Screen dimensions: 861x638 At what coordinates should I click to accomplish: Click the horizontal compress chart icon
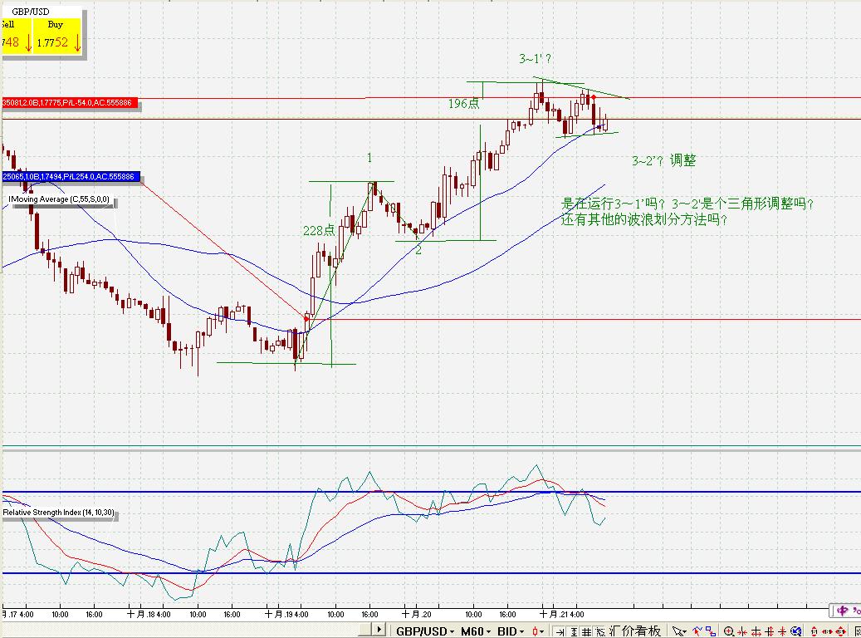pos(741,631)
